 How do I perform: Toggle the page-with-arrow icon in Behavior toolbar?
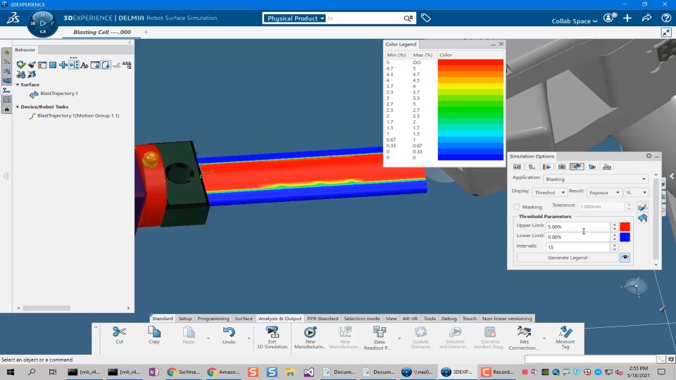coord(106,65)
